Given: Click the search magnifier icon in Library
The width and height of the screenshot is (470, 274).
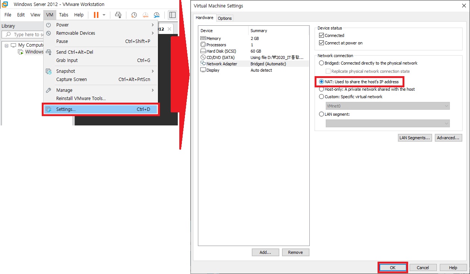Looking at the screenshot, I should pyautogui.click(x=8, y=34).
